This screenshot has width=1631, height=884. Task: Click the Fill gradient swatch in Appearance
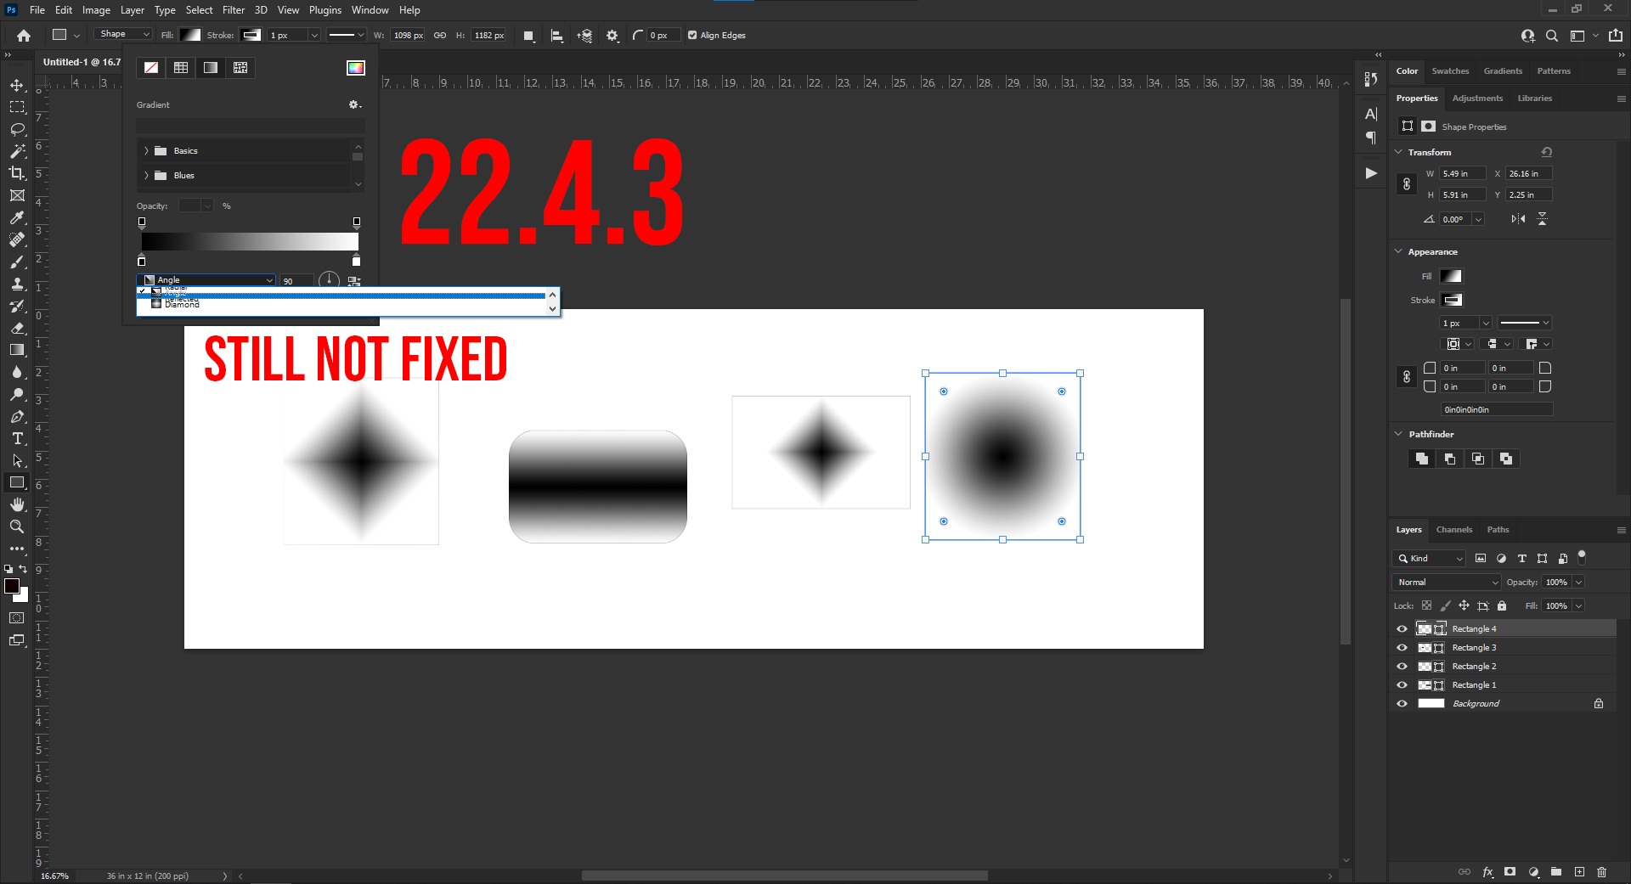click(x=1451, y=276)
